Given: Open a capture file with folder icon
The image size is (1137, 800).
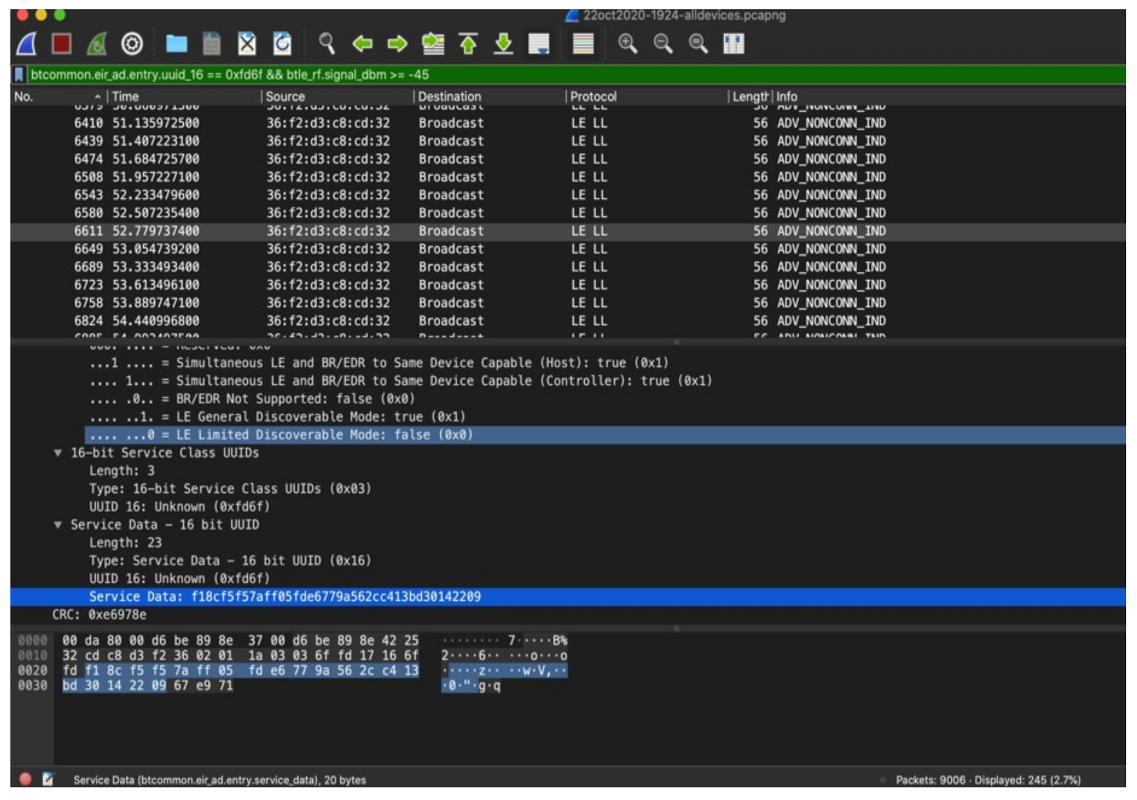Looking at the screenshot, I should (176, 44).
